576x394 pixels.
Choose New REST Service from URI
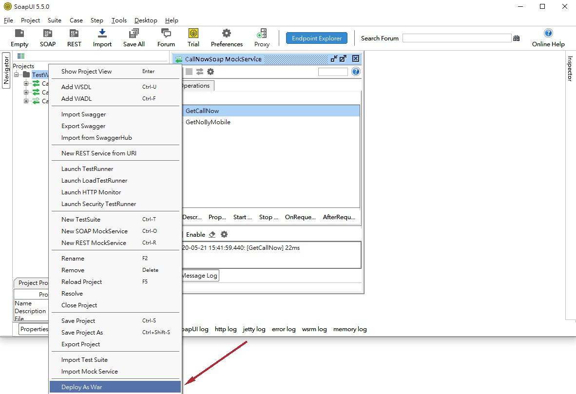(x=115, y=153)
